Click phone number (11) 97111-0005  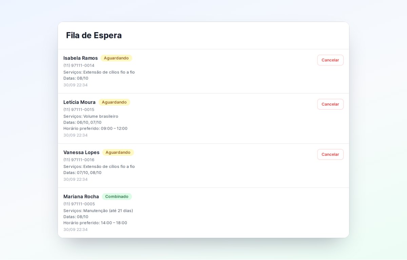point(79,204)
